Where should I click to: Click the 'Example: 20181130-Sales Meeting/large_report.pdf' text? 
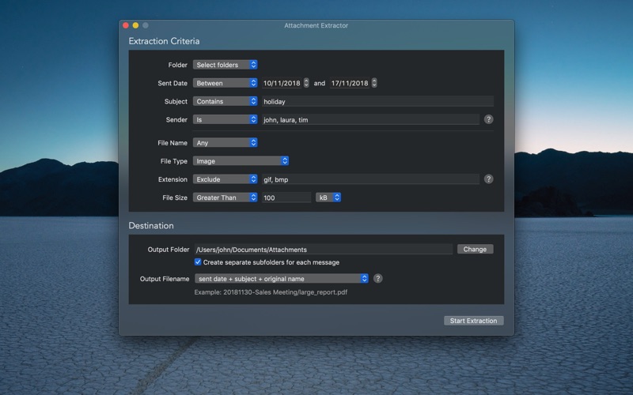tap(271, 292)
